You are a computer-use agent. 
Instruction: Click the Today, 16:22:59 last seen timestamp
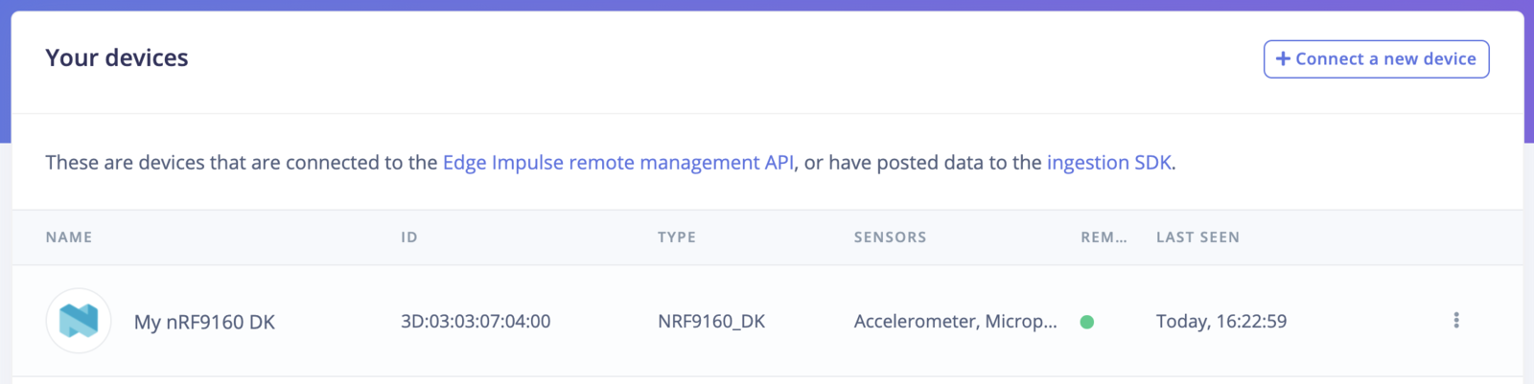coord(1220,322)
